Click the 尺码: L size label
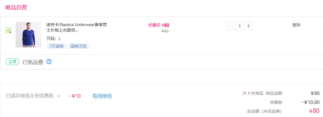 point(54,39)
